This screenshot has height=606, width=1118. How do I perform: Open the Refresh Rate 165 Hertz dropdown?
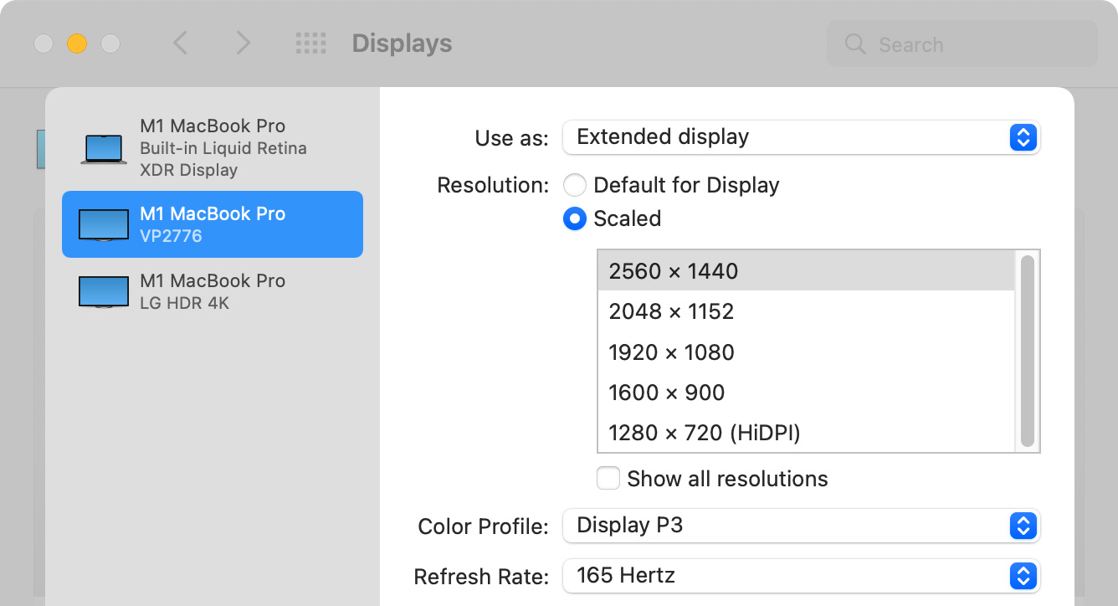point(801,576)
